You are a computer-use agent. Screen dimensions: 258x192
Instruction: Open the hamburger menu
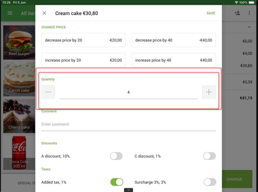pos(10,13)
